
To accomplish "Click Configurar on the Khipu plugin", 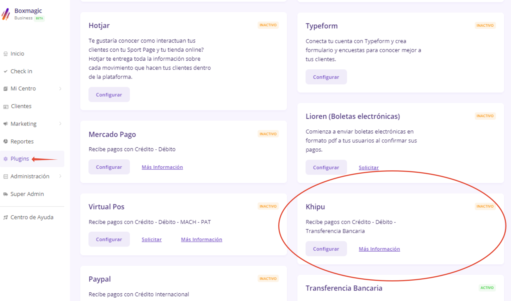I will point(326,249).
